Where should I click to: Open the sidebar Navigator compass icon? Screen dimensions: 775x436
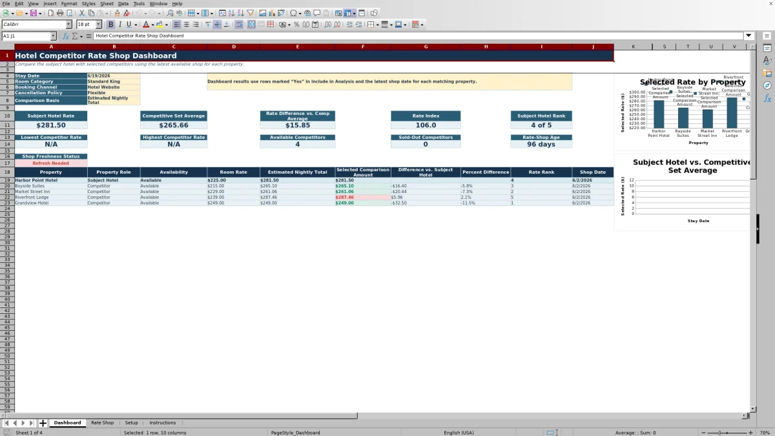point(767,85)
